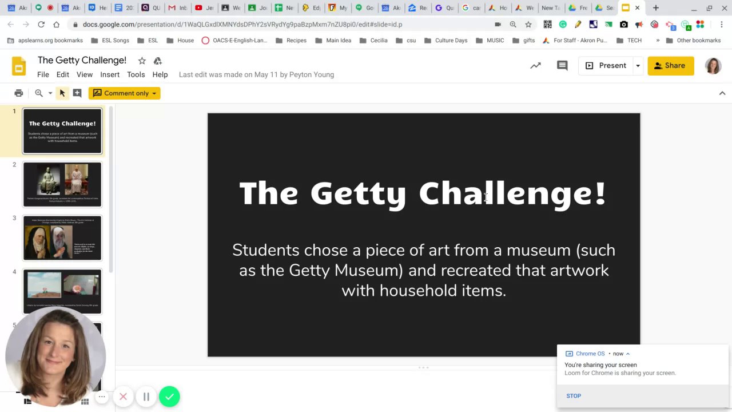Open the apslearns.org bookmarks folder
The width and height of the screenshot is (732, 412).
tap(45, 41)
